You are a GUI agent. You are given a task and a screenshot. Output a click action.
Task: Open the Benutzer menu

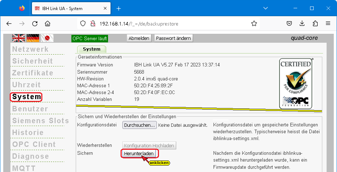point(30,109)
